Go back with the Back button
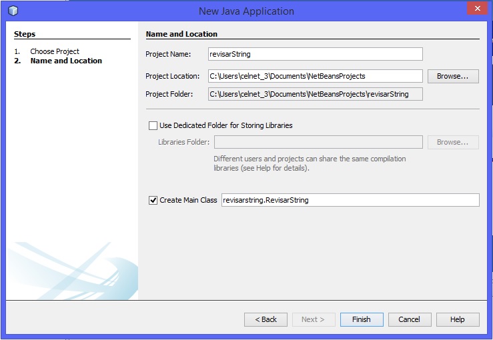The height and width of the screenshot is (340, 493). 266,319
